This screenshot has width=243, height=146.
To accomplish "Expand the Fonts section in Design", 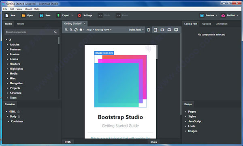I will click(x=185, y=126).
